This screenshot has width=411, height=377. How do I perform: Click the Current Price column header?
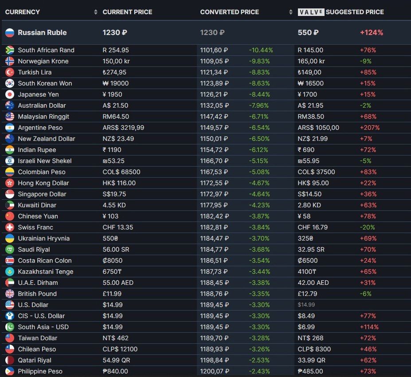point(127,12)
